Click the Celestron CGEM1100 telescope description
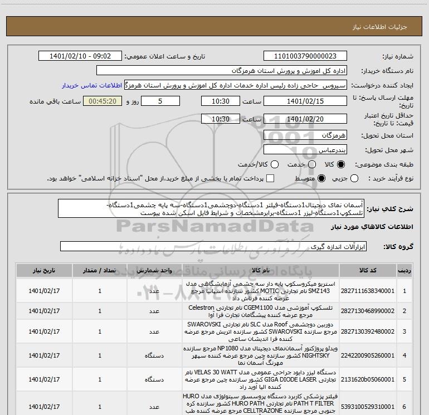The image size is (429, 415). point(261,311)
